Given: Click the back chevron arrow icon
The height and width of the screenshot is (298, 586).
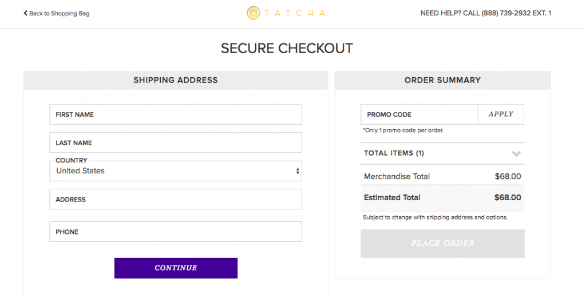Looking at the screenshot, I should coord(25,13).
